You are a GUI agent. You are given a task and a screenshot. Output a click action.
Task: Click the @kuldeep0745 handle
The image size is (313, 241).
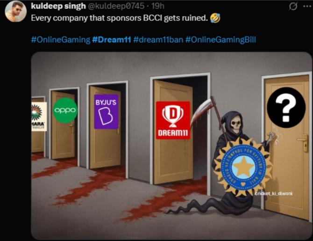coord(116,6)
